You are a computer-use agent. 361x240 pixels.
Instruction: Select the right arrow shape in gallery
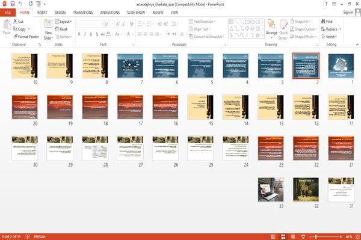[x=247, y=28]
